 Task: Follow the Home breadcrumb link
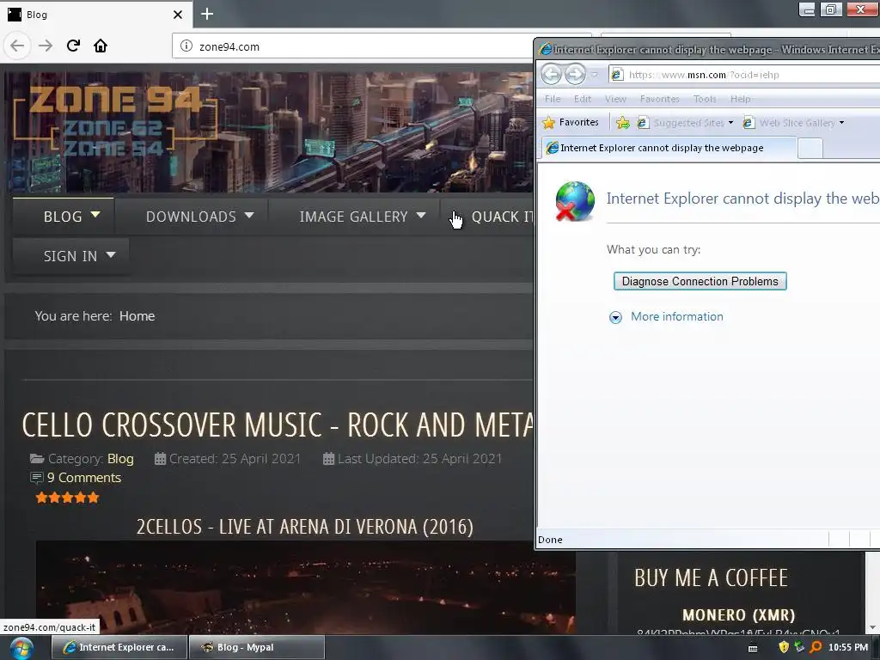pos(137,316)
